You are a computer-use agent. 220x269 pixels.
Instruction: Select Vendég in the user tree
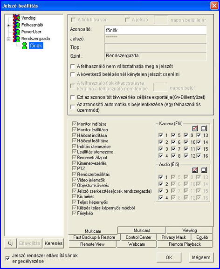pyautogui.click(x=28, y=18)
